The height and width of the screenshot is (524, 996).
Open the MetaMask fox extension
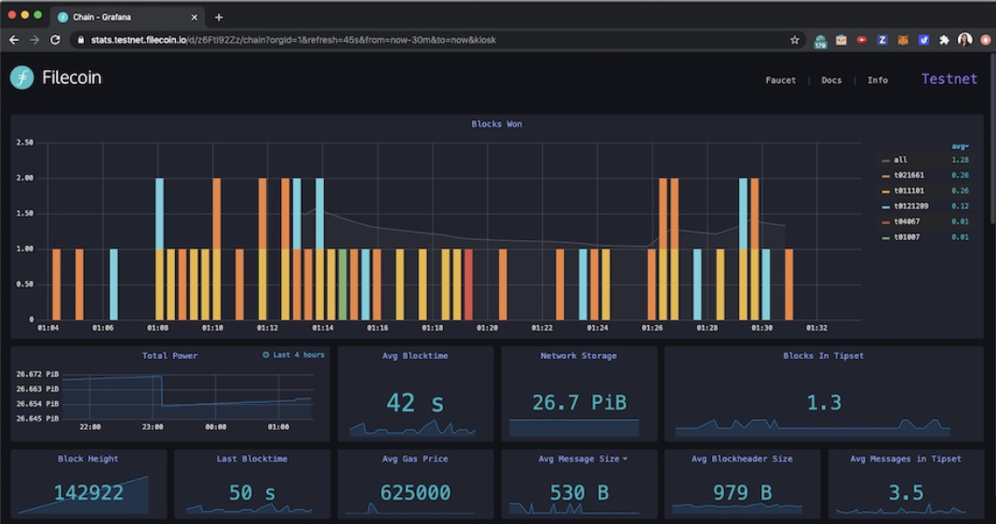[x=903, y=40]
